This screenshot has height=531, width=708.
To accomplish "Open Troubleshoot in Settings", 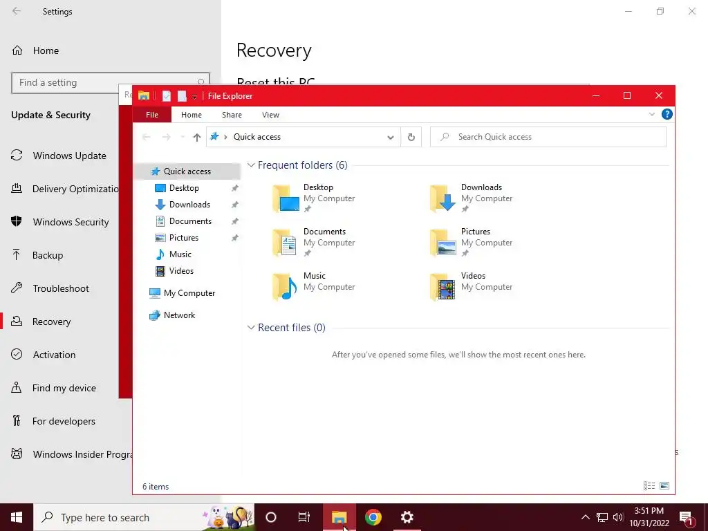I will 50,288.
